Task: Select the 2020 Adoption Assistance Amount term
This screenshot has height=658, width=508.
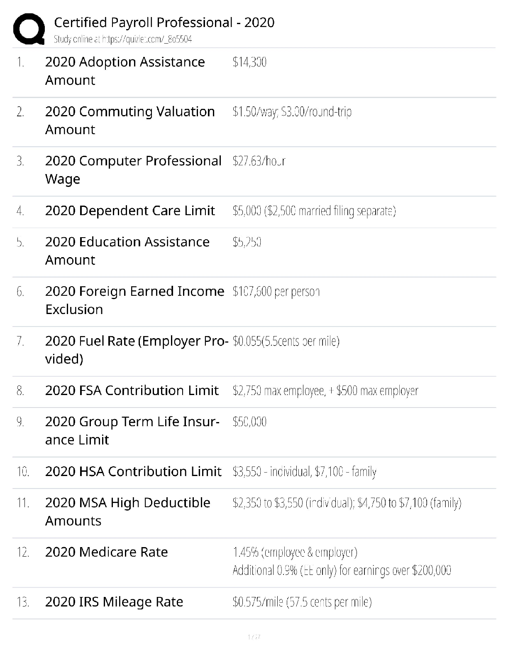Action: [x=125, y=71]
